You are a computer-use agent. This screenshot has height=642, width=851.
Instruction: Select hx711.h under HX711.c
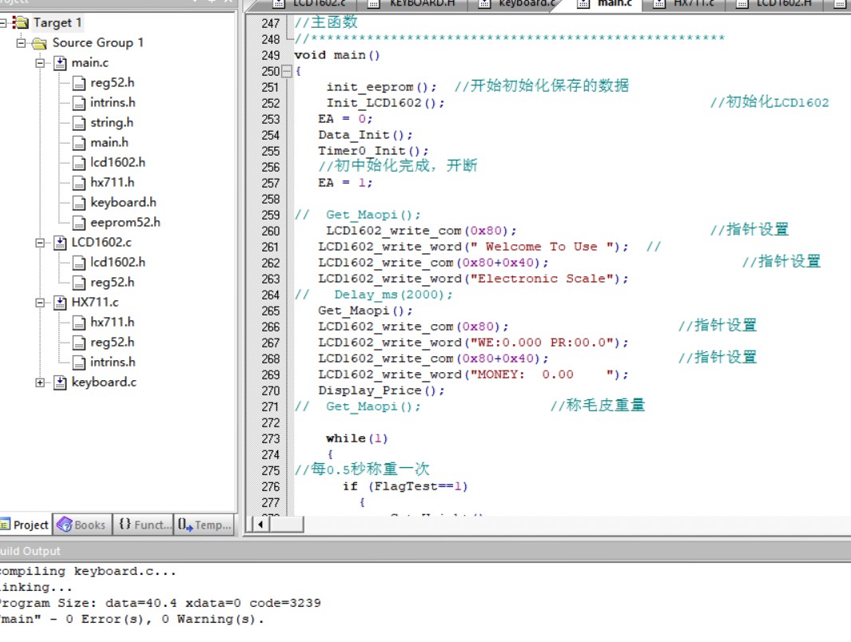113,322
